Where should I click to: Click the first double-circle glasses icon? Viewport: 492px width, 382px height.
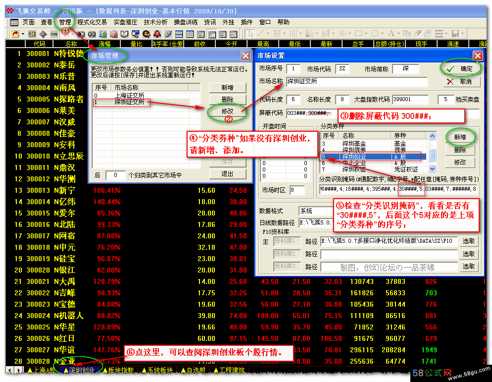pyautogui.click(x=81, y=34)
